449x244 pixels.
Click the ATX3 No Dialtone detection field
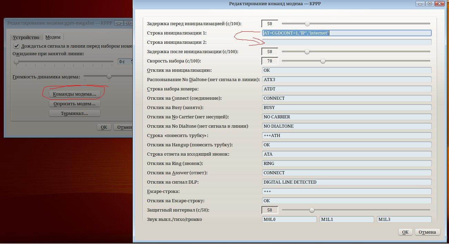coord(347,80)
